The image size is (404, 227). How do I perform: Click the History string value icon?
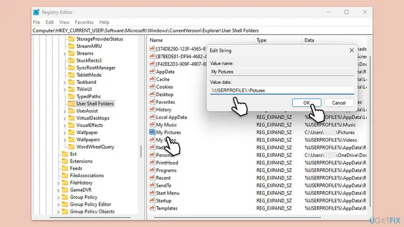(x=152, y=110)
